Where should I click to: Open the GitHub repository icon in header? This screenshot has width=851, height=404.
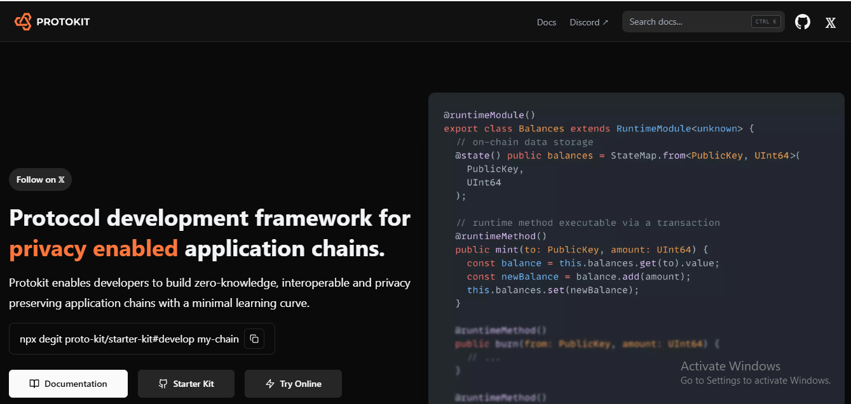pyautogui.click(x=803, y=22)
